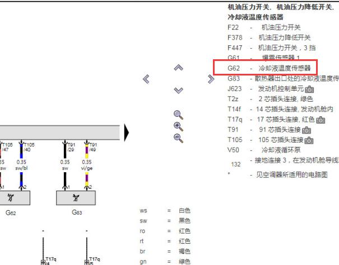This screenshot has height=265, width=339.
Task: Pan diagram up with the up arrow
Action: pyautogui.click(x=178, y=68)
